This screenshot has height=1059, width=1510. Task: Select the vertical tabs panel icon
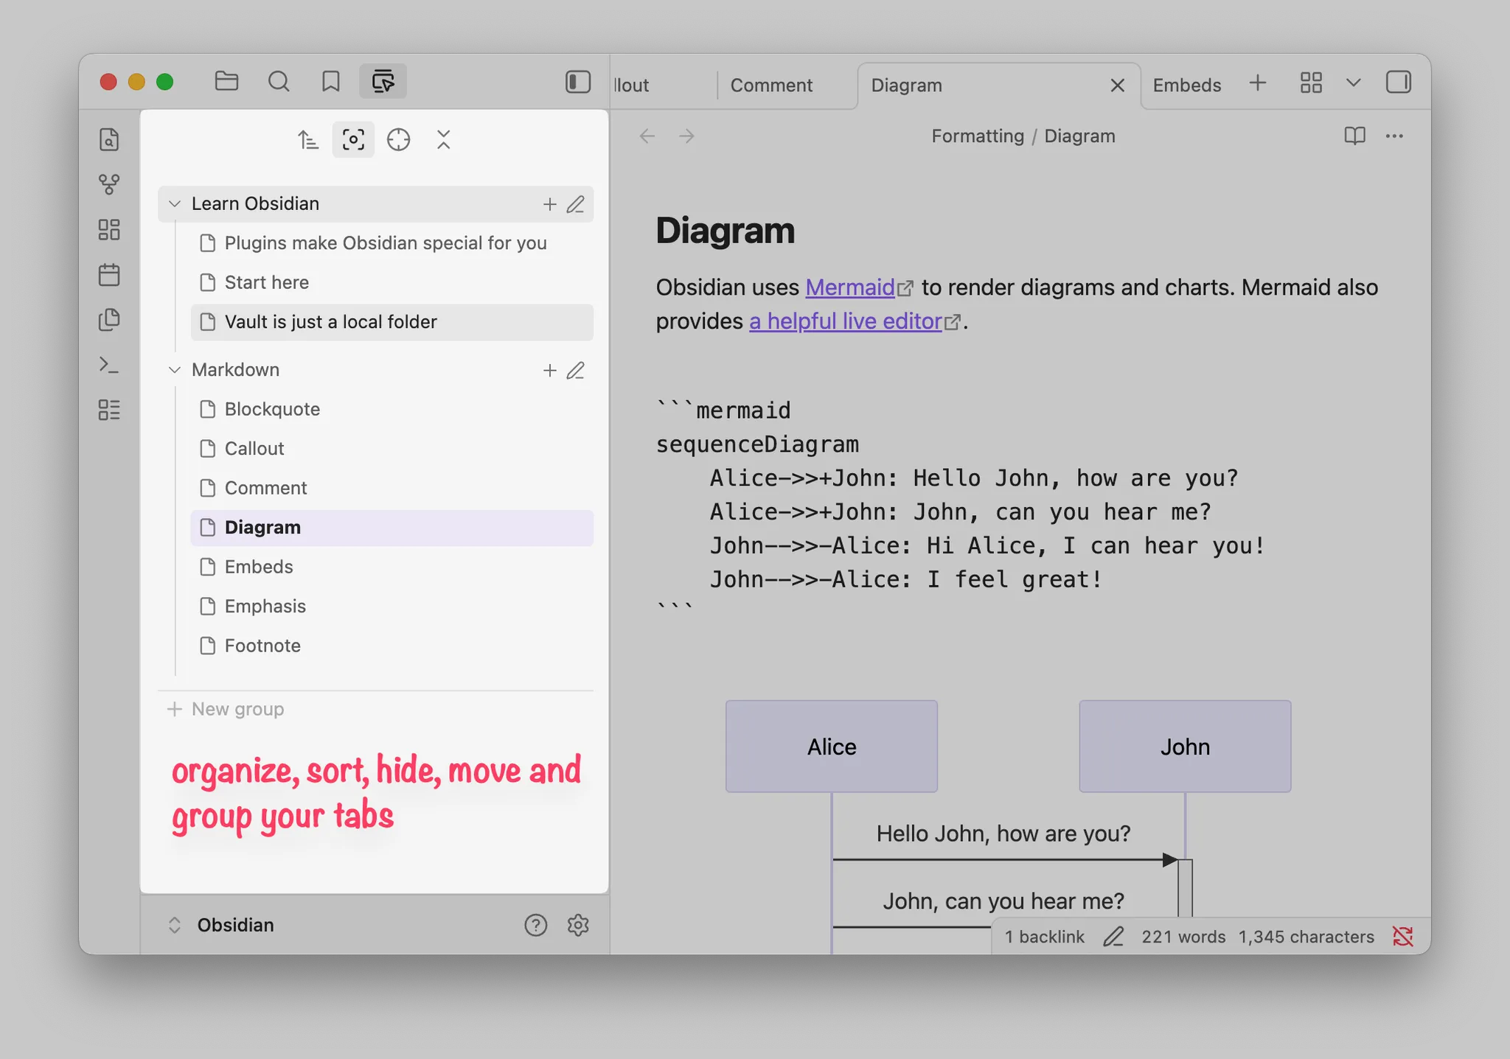[383, 81]
